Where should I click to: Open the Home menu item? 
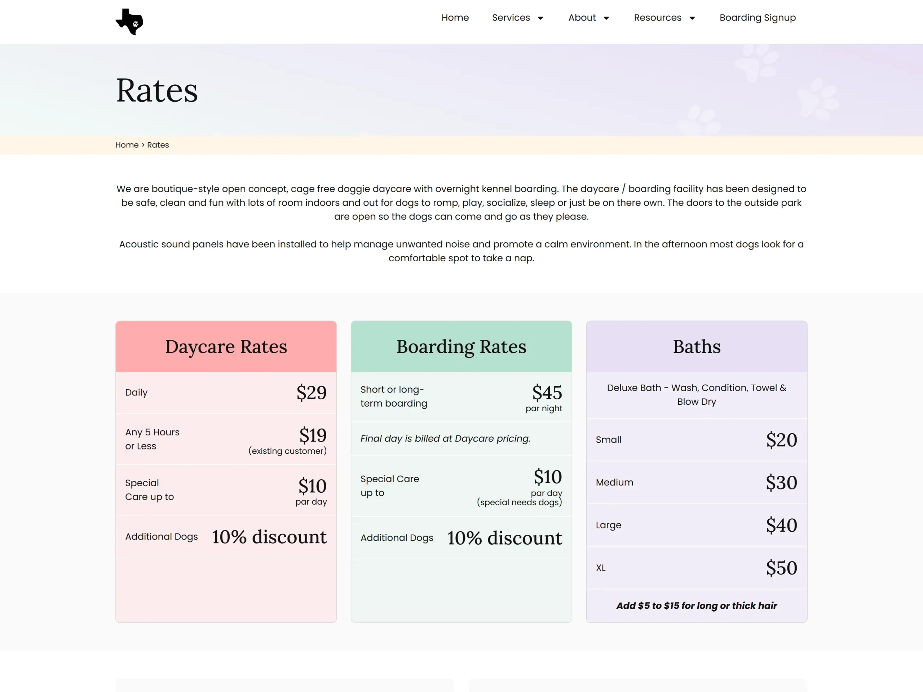point(455,18)
